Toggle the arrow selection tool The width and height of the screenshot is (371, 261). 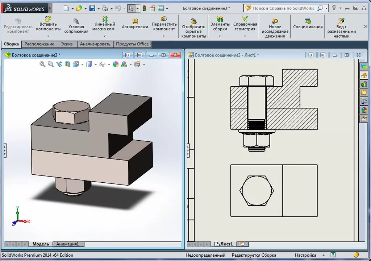(x=131, y=8)
